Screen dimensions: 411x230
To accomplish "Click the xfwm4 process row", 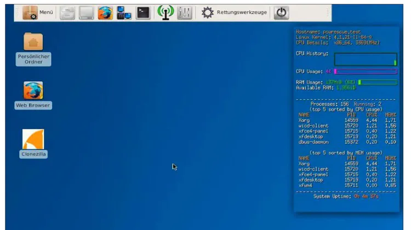I will point(347,186).
